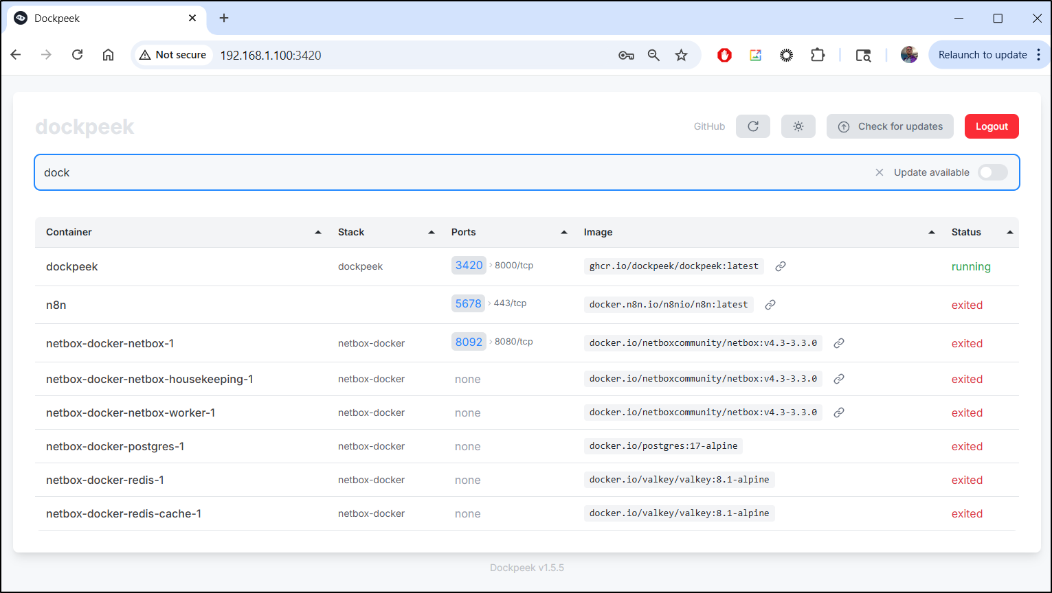Open Chrome three-dot menu
The width and height of the screenshot is (1052, 593).
tap(1038, 55)
